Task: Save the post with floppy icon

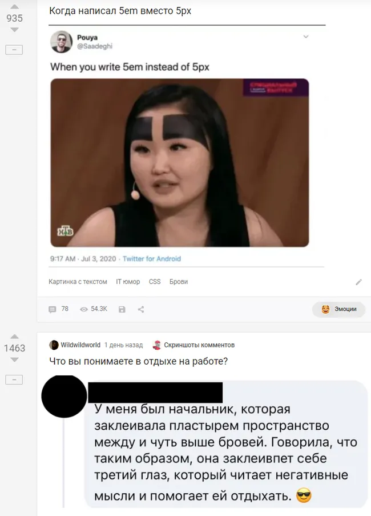Action: 122,309
